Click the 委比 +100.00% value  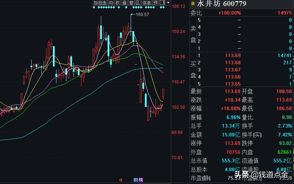(x=229, y=13)
